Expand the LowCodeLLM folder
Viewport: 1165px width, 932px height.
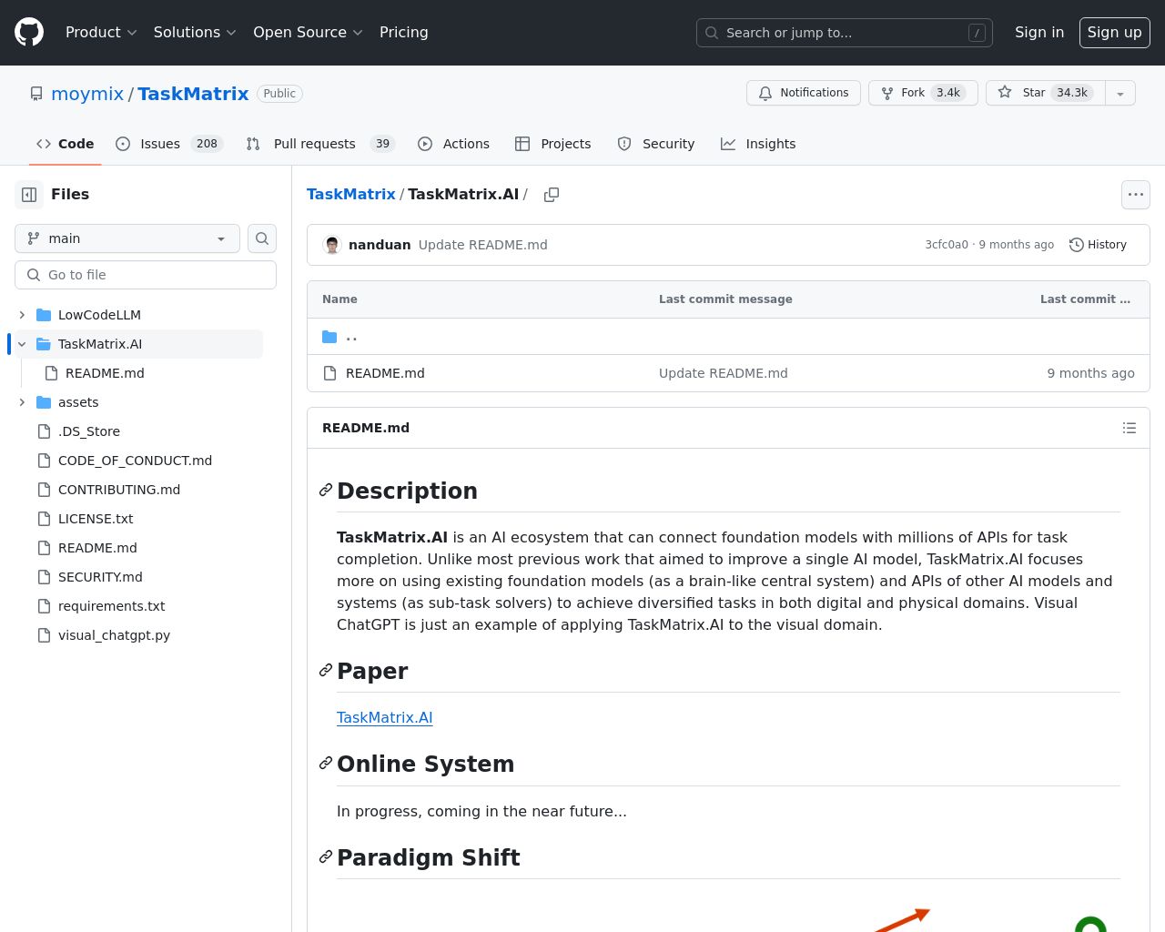pos(22,315)
